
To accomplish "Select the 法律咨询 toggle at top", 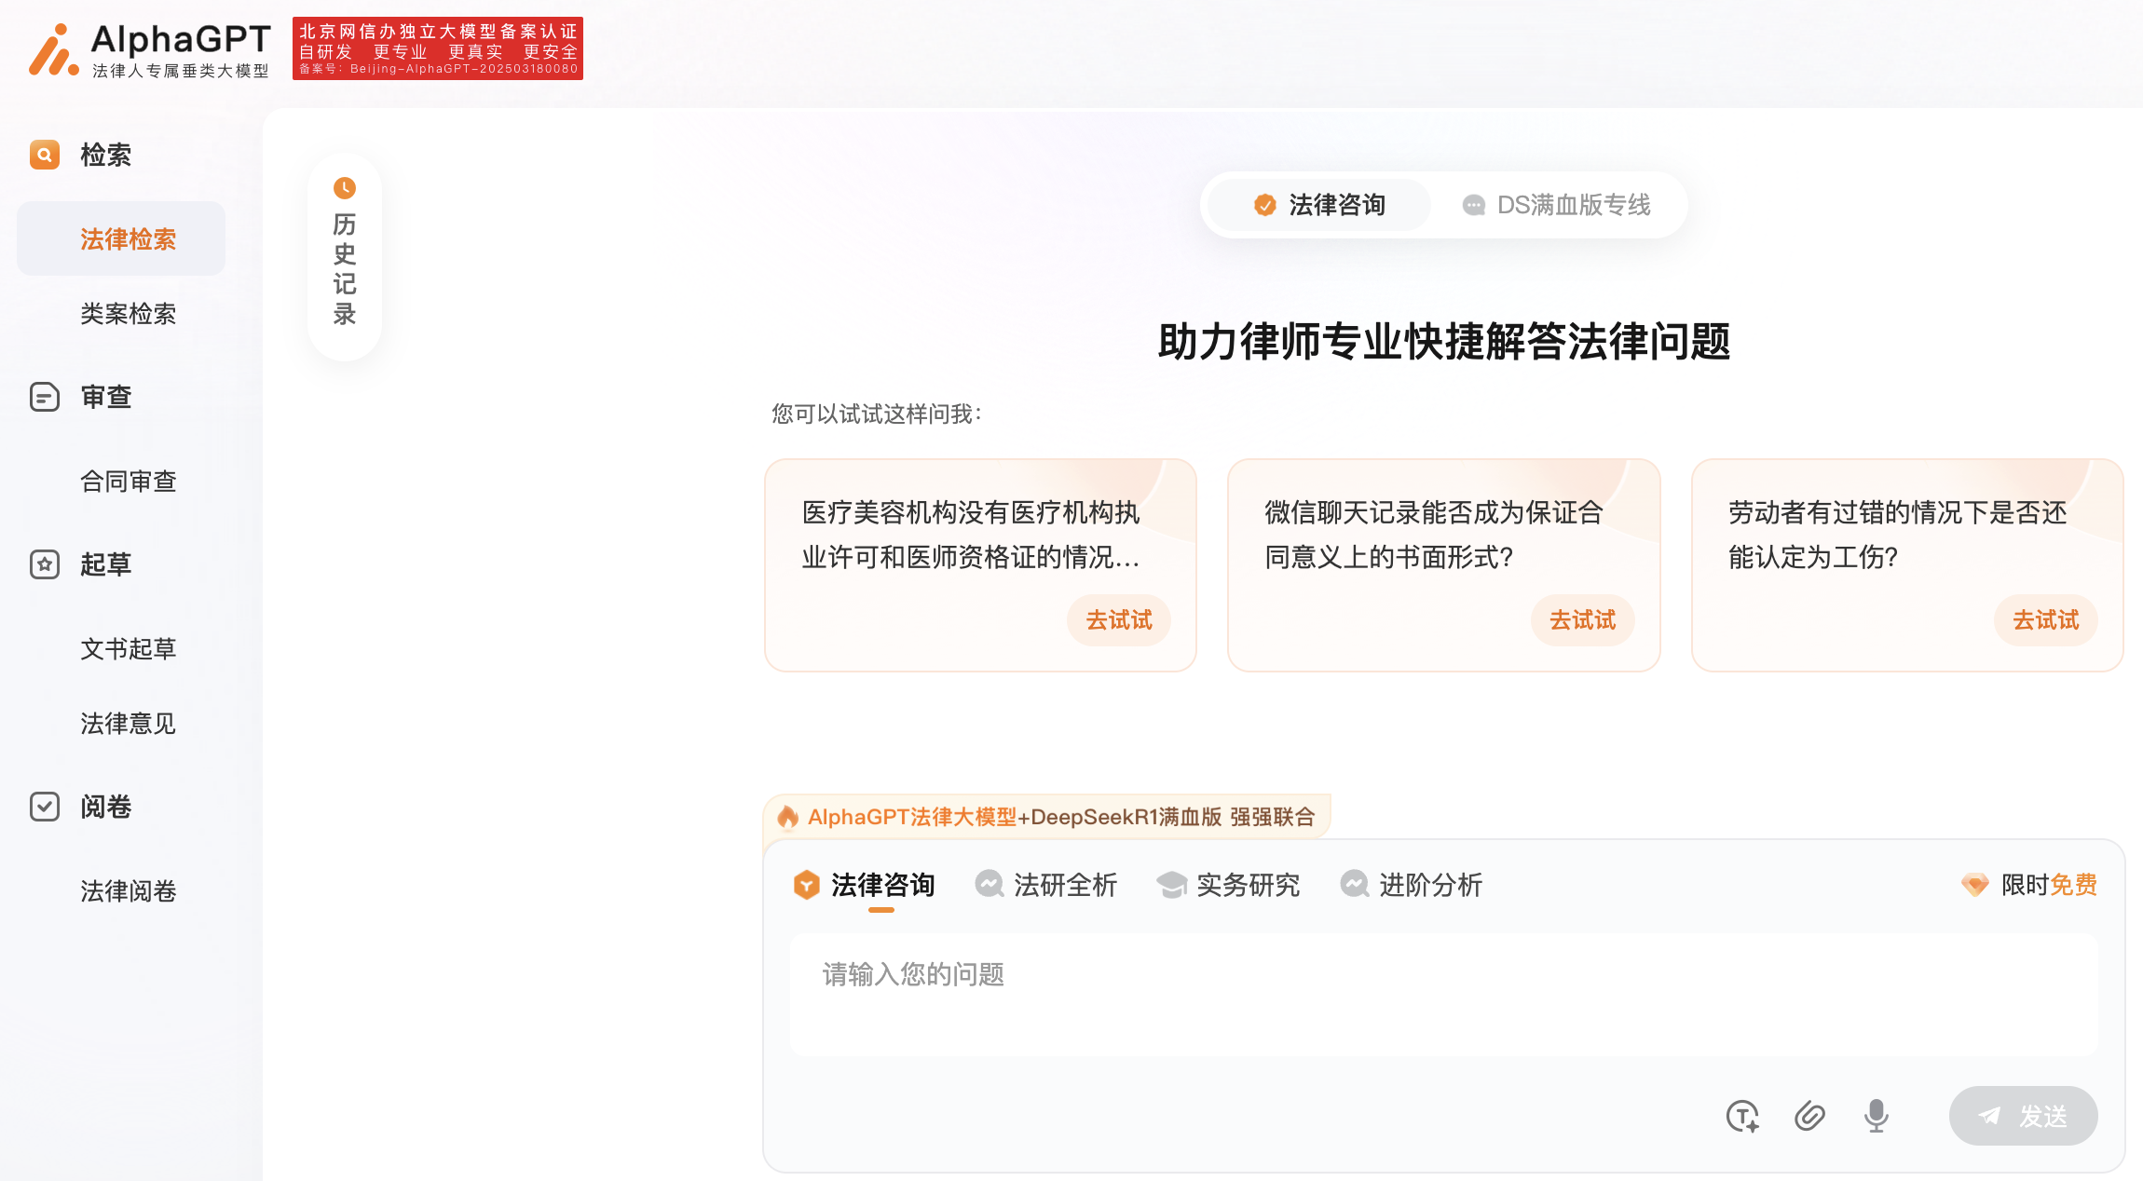I will [1319, 205].
